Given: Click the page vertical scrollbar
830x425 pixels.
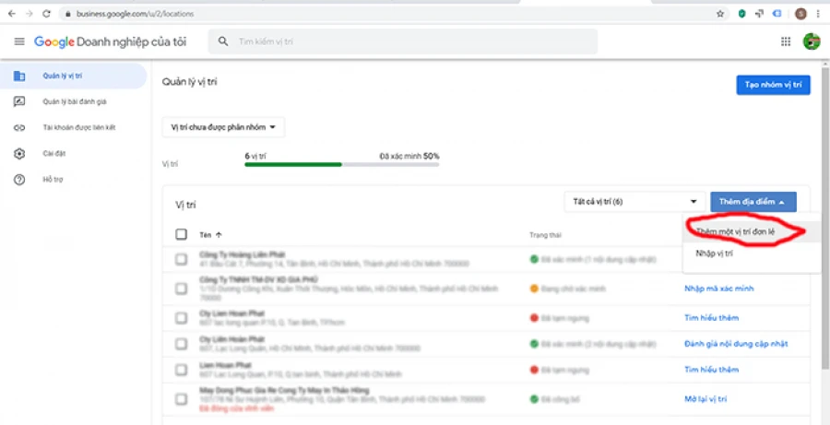Looking at the screenshot, I should coord(824,217).
